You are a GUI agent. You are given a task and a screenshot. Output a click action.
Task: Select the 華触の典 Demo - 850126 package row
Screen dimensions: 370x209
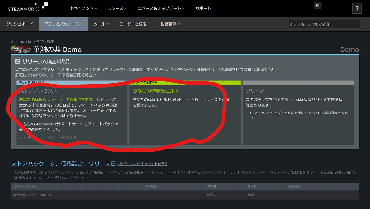185,195
